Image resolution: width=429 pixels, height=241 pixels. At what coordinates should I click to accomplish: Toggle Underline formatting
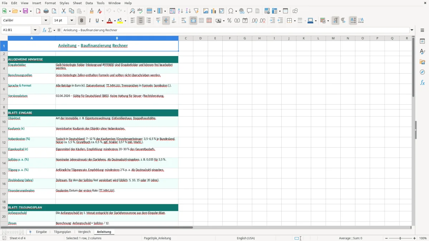click(x=97, y=21)
